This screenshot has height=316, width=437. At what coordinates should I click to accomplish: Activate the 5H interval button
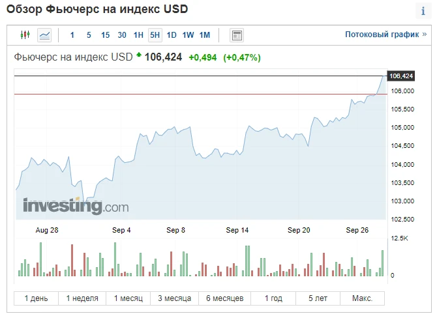click(x=155, y=35)
